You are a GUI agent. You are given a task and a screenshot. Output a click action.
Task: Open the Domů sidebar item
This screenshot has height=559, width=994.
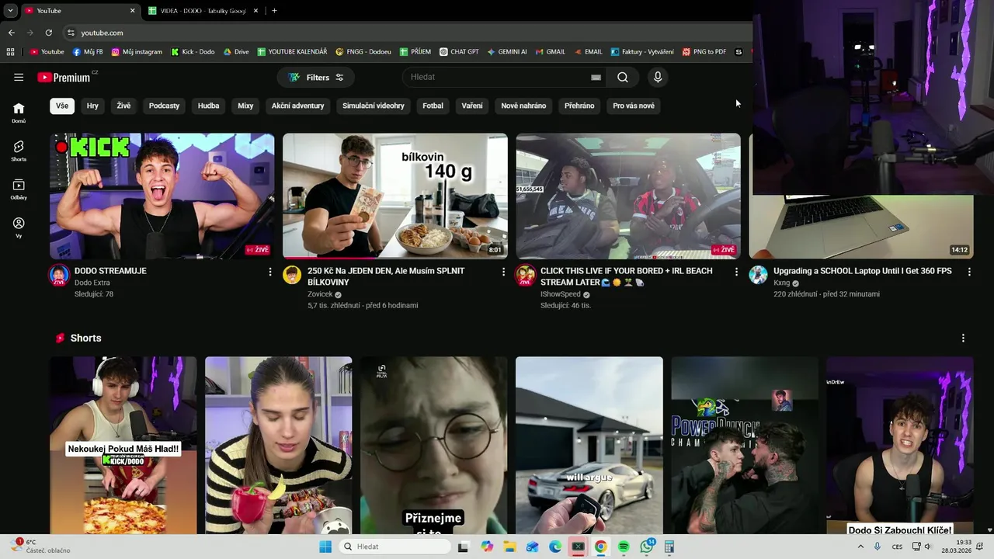click(x=19, y=113)
